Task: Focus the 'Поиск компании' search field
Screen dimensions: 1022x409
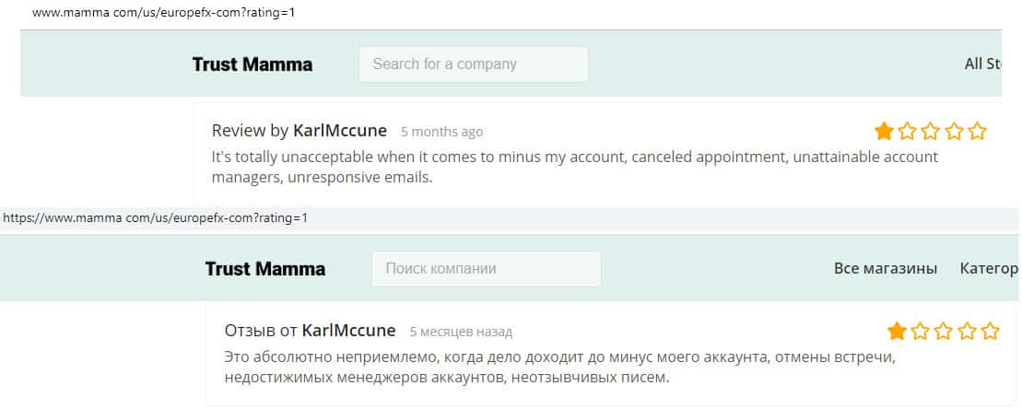Action: [x=486, y=269]
